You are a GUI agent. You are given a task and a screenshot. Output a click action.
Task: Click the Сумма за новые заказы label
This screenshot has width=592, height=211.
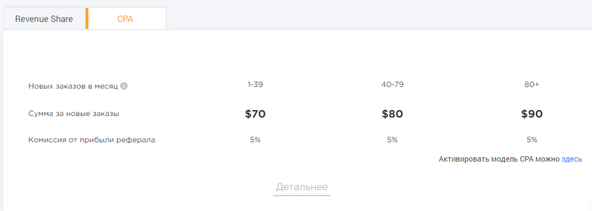73,113
